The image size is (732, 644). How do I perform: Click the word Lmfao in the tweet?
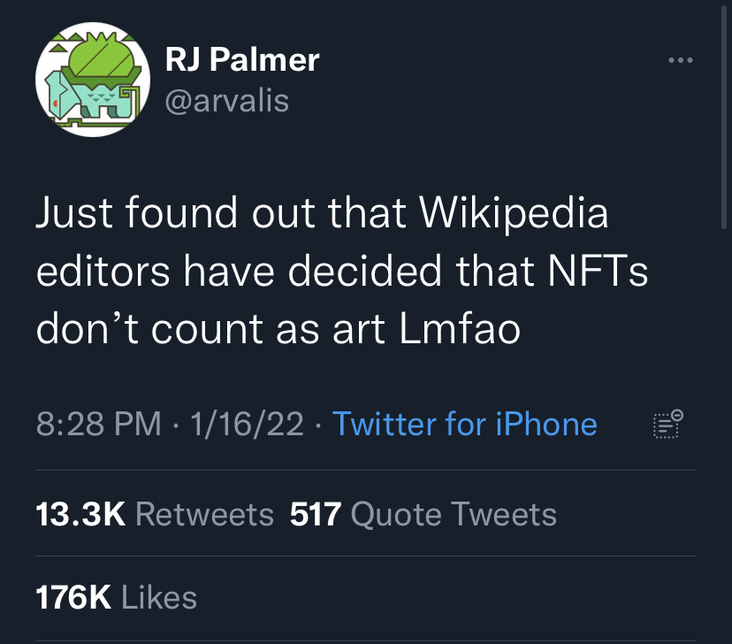(x=460, y=329)
